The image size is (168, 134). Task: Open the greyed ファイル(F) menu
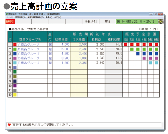pyautogui.click(x=10, y=17)
